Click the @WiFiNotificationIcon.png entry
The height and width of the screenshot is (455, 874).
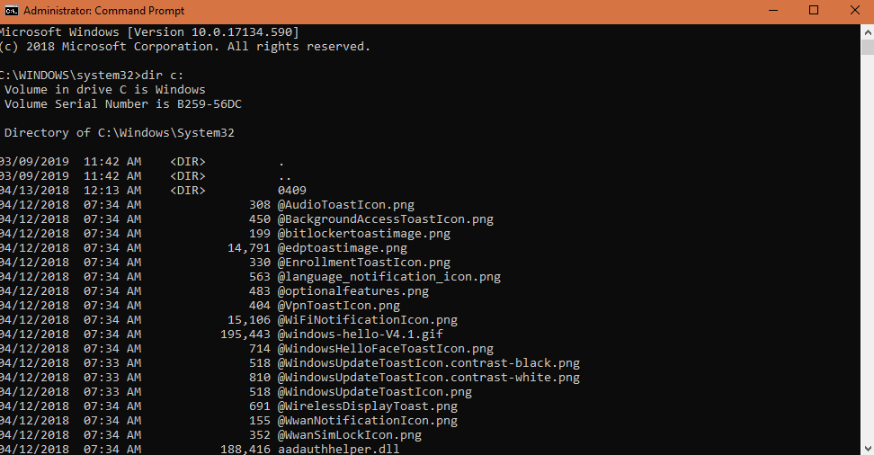point(367,320)
